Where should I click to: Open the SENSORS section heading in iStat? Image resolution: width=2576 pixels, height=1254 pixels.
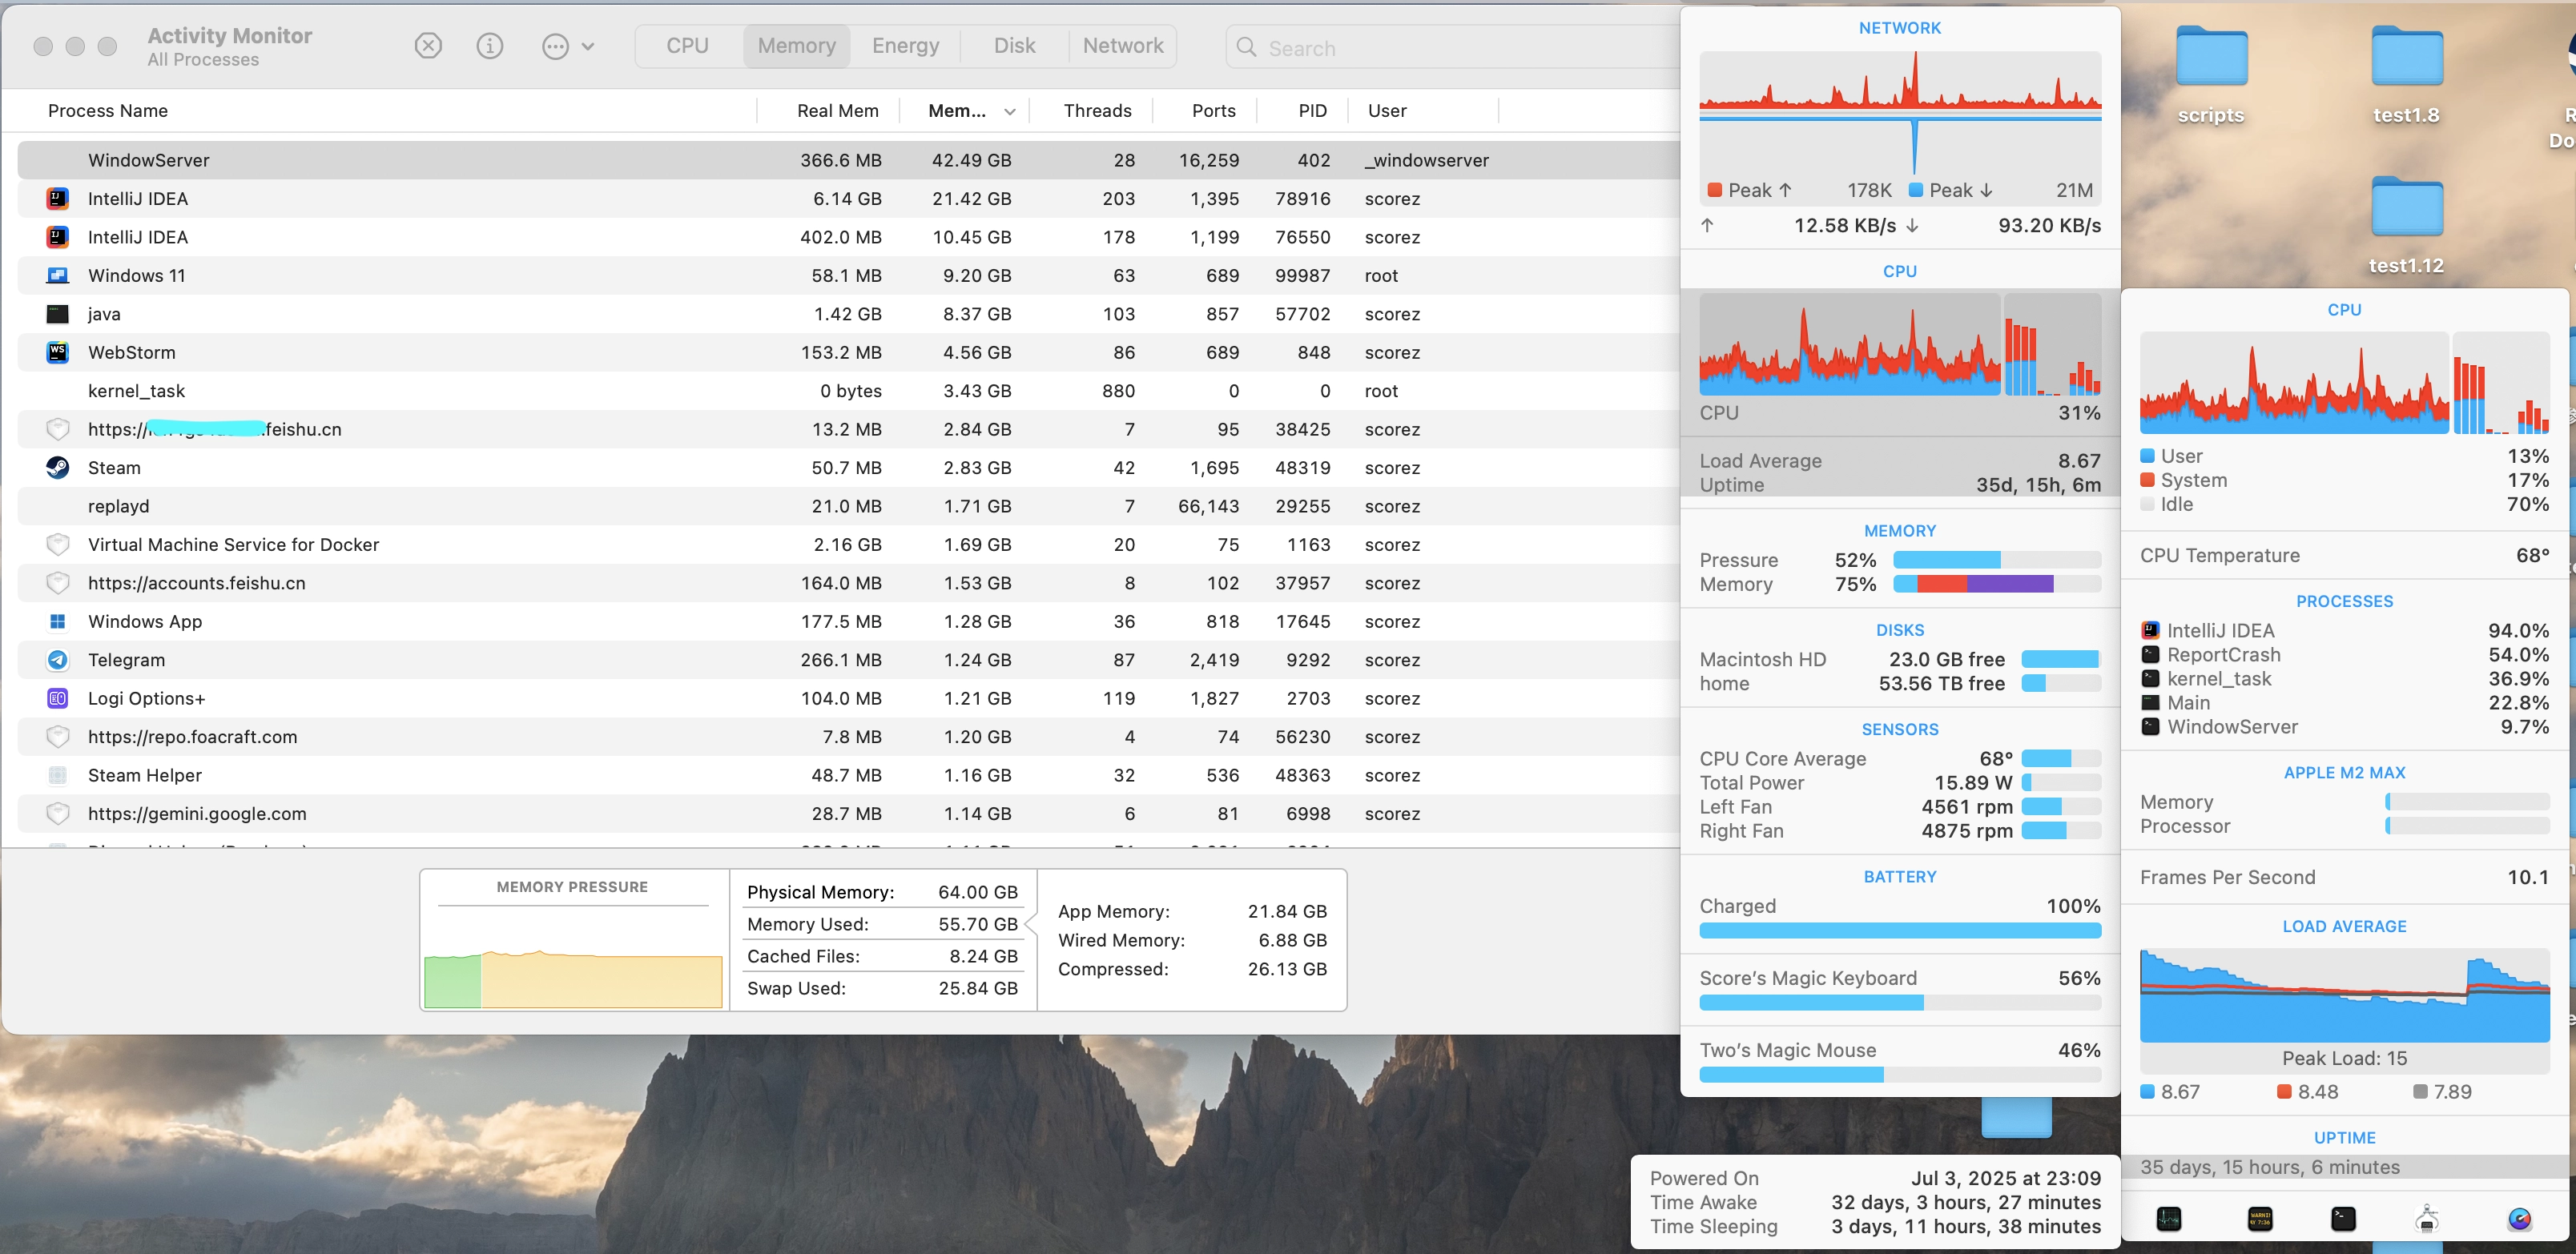point(1899,729)
